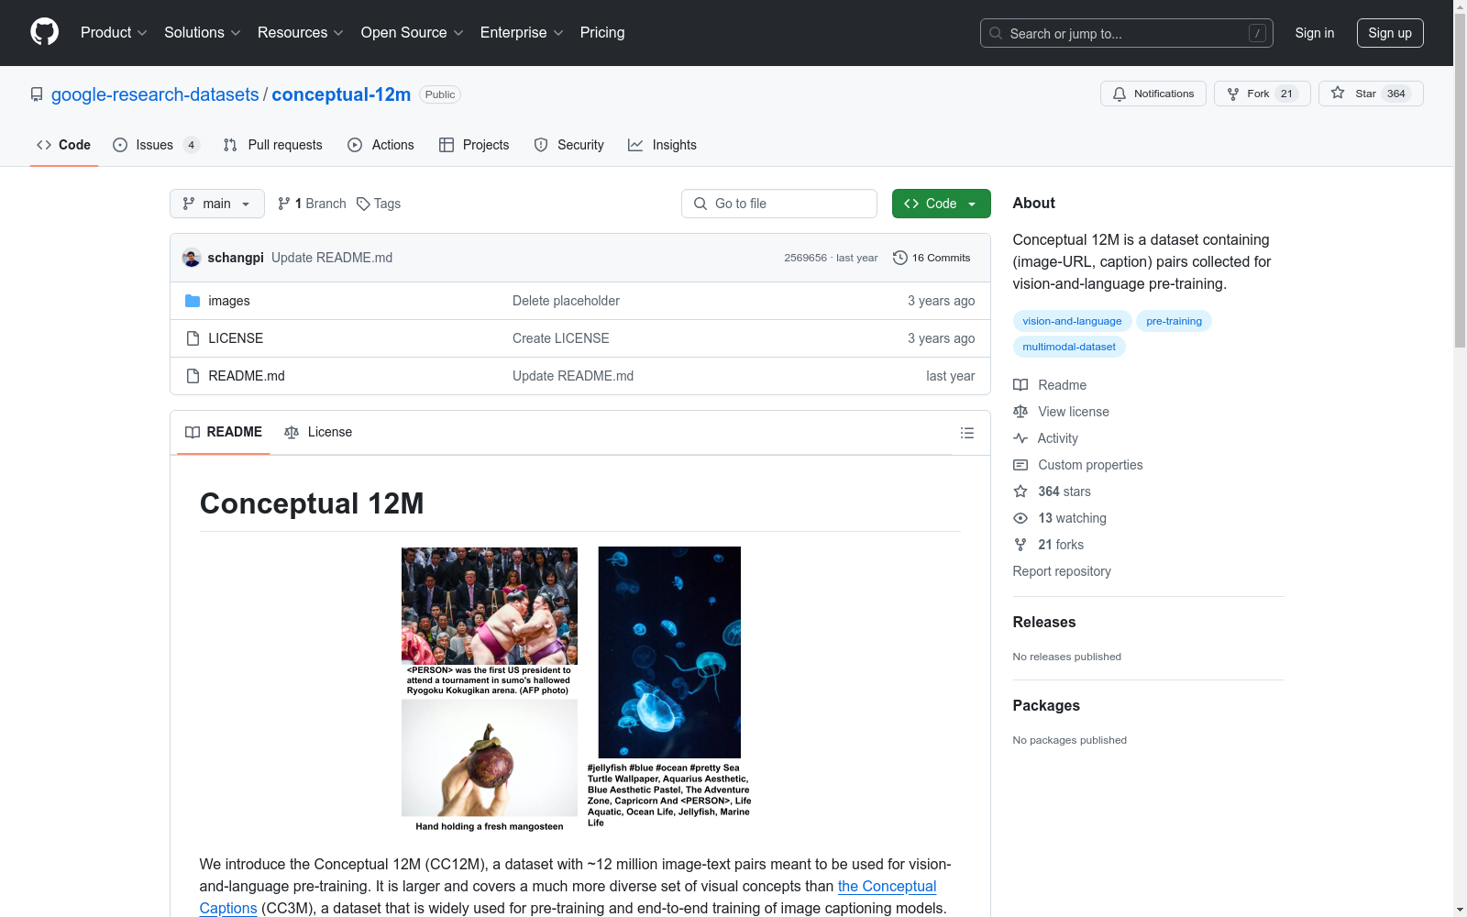Select the License tab in file view
The width and height of the screenshot is (1467, 917).
[x=318, y=432]
